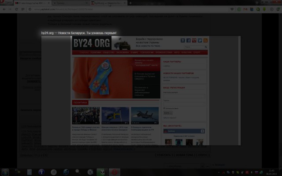
Task: Open the ЭКОНОМИКА navigation menu item
Action: (122, 52)
